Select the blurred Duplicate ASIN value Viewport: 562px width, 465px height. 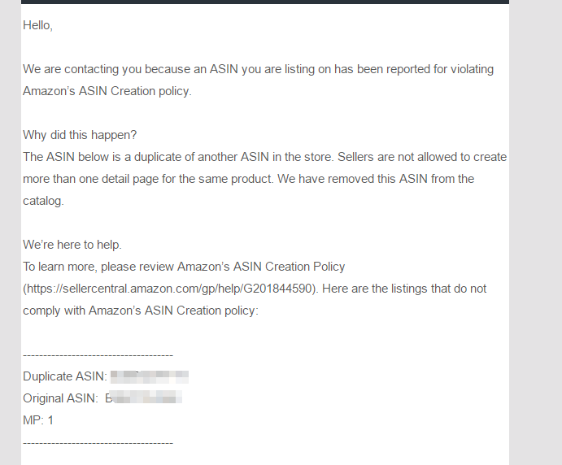[x=150, y=377]
